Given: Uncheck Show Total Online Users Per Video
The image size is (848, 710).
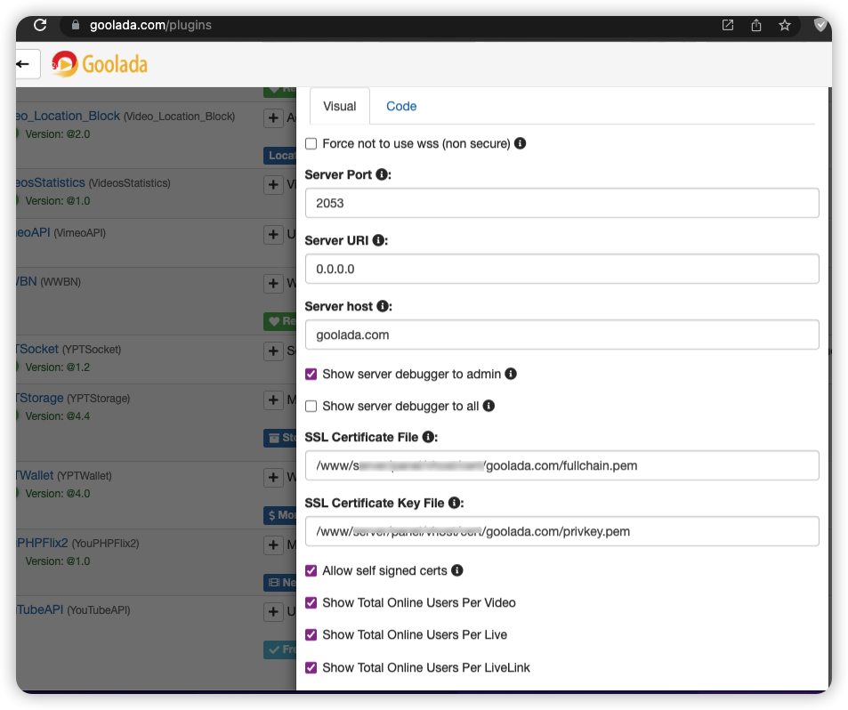Looking at the screenshot, I should pyautogui.click(x=311, y=602).
